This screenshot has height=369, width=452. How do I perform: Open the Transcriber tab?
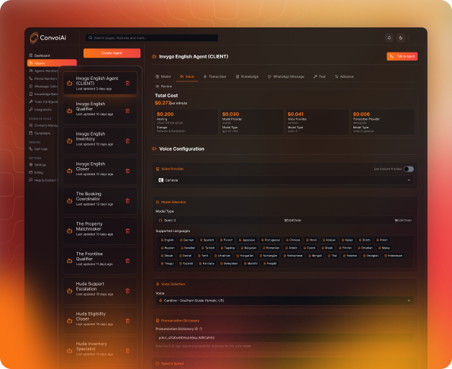tap(214, 76)
